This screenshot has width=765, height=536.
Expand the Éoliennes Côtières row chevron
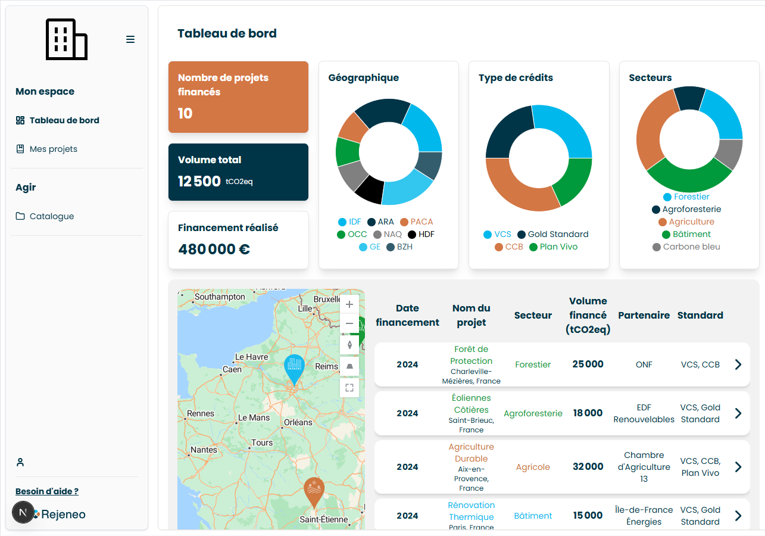pyautogui.click(x=738, y=413)
